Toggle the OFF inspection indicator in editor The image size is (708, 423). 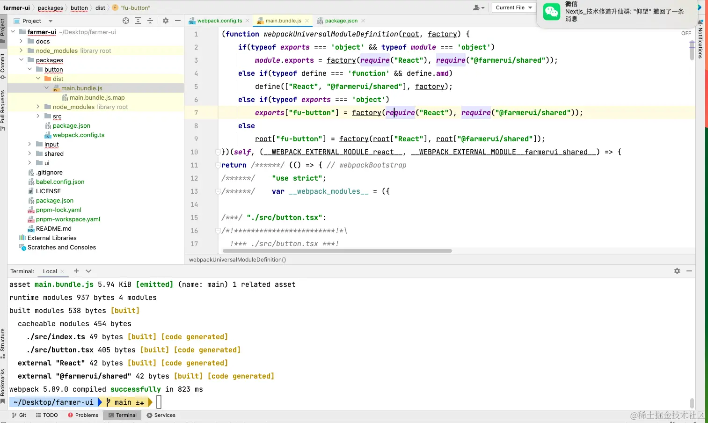686,33
